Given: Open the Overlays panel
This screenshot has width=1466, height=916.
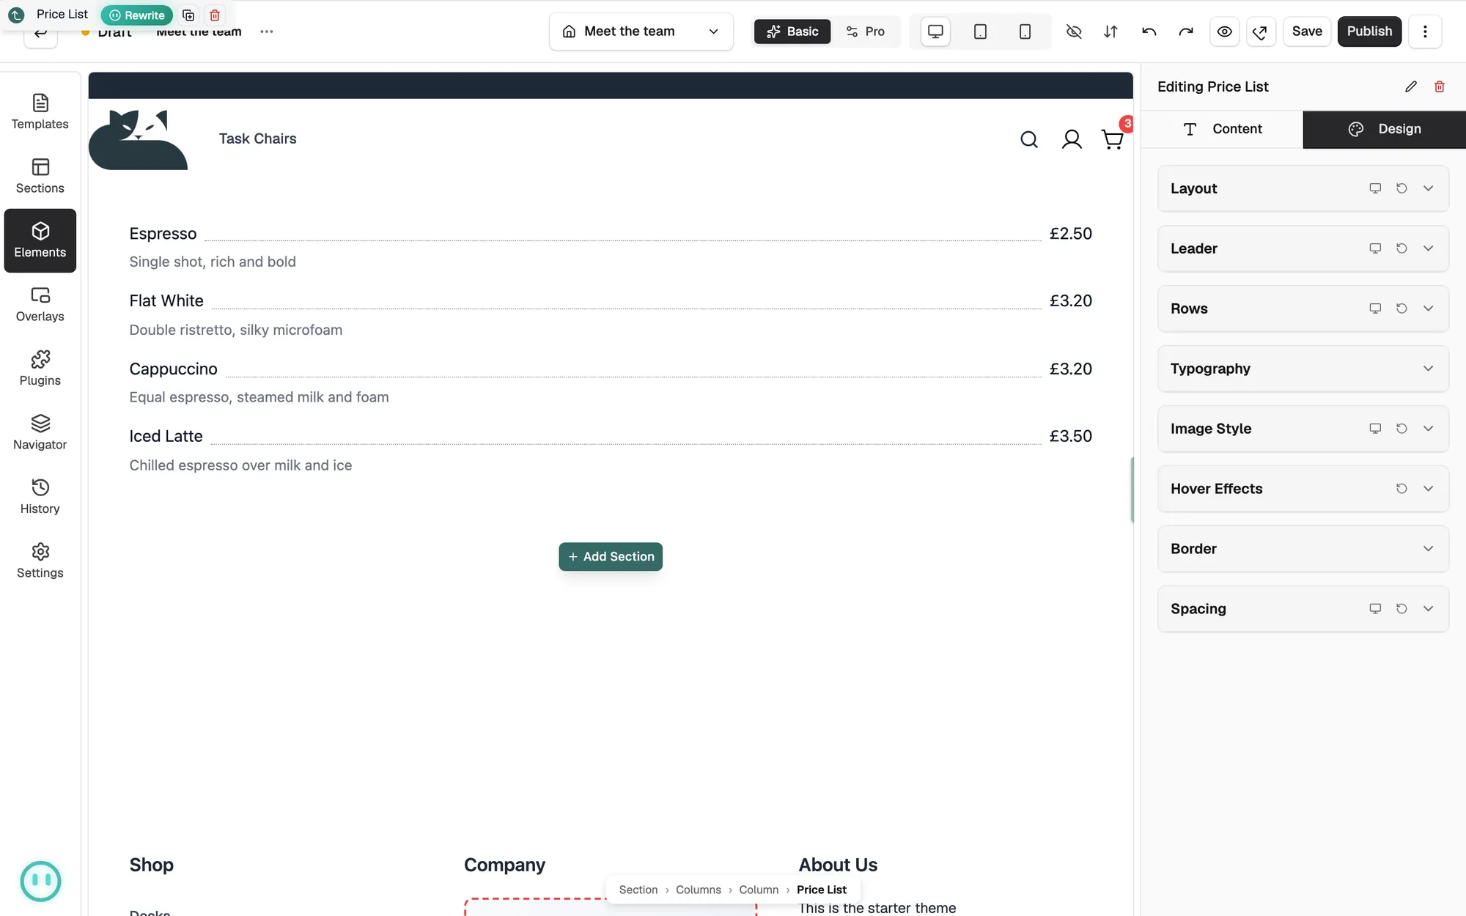Looking at the screenshot, I should point(40,304).
